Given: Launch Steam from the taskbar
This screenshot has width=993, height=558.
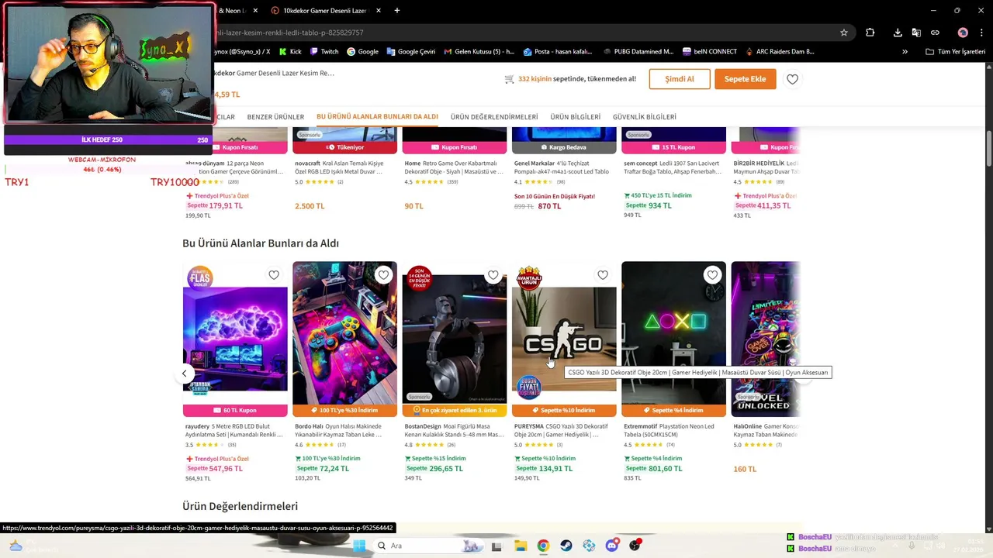Looking at the screenshot, I should pos(566,546).
